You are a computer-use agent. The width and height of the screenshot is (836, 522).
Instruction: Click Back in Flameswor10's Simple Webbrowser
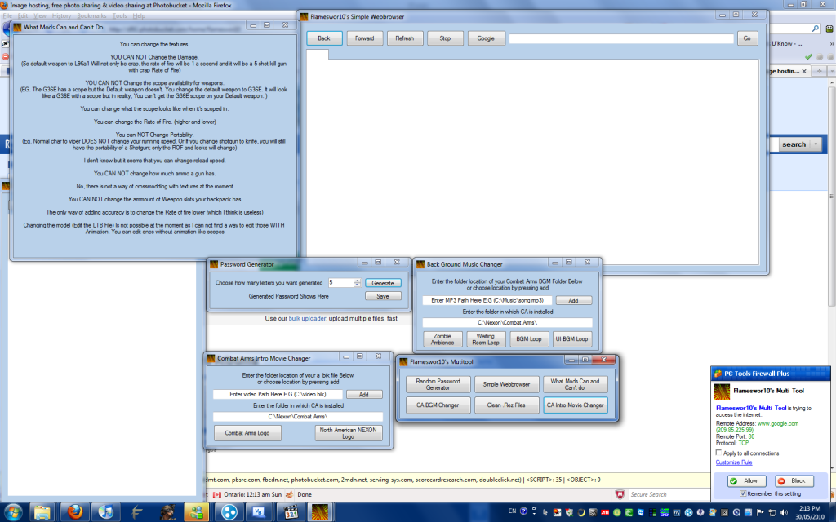tap(324, 38)
